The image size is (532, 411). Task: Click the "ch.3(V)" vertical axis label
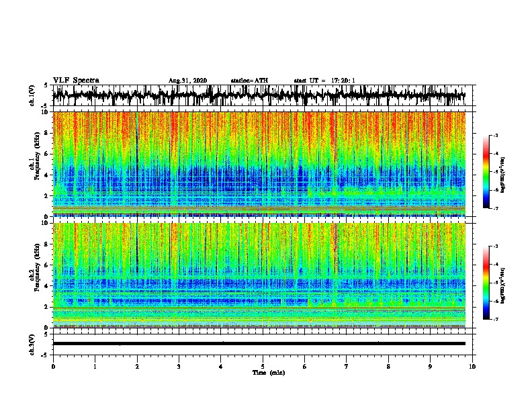coord(32,345)
